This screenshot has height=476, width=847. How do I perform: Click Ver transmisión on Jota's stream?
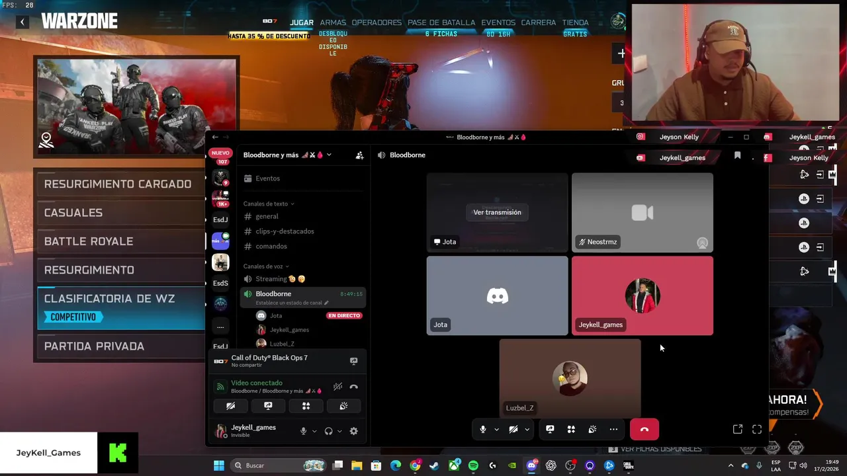coord(497,212)
